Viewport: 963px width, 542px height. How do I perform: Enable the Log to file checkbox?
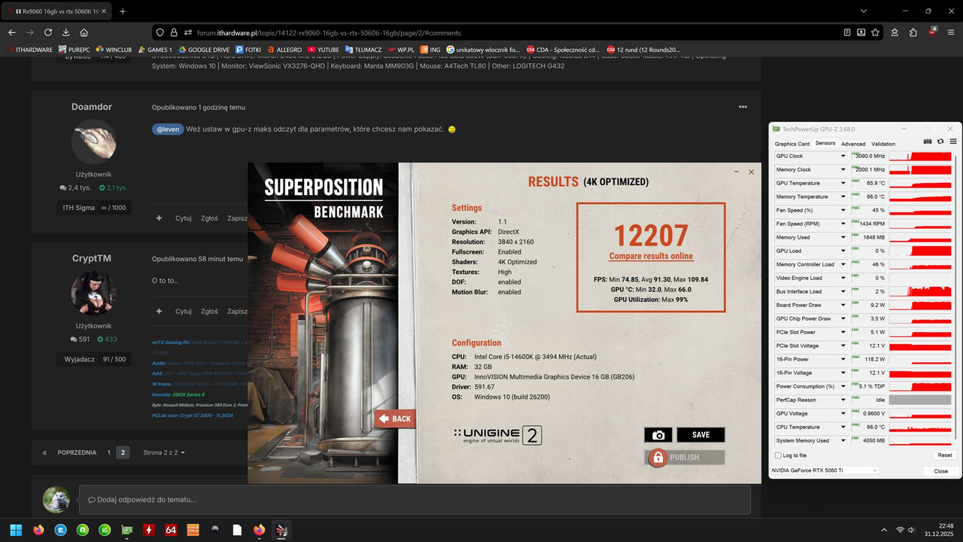pyautogui.click(x=778, y=455)
